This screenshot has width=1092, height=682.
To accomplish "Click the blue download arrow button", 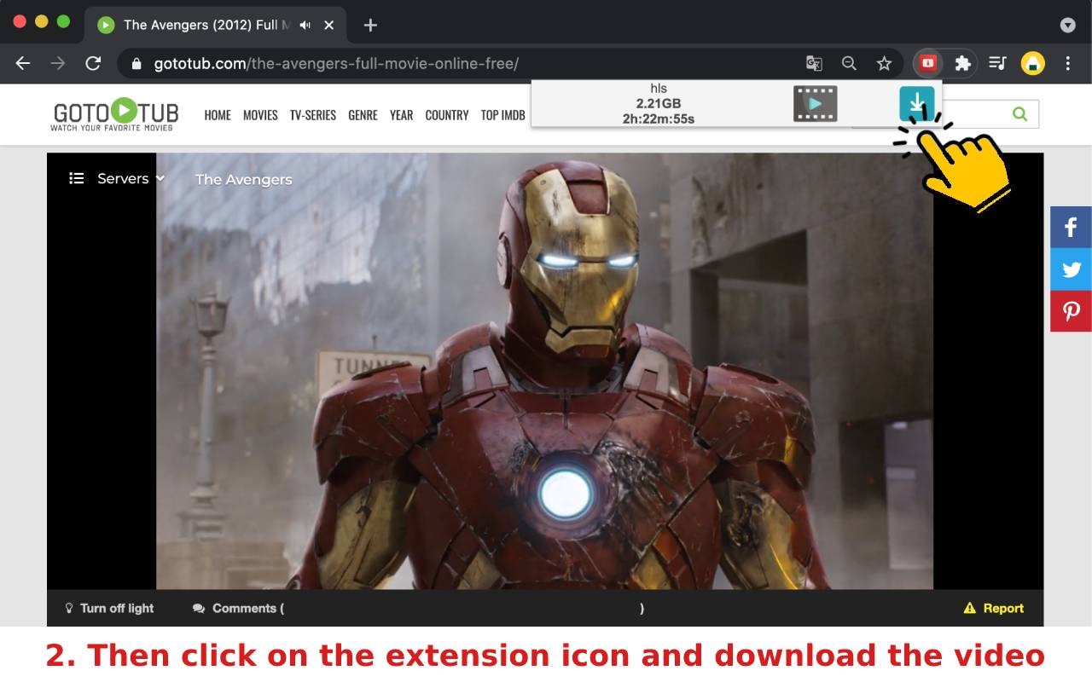I will tap(916, 104).
